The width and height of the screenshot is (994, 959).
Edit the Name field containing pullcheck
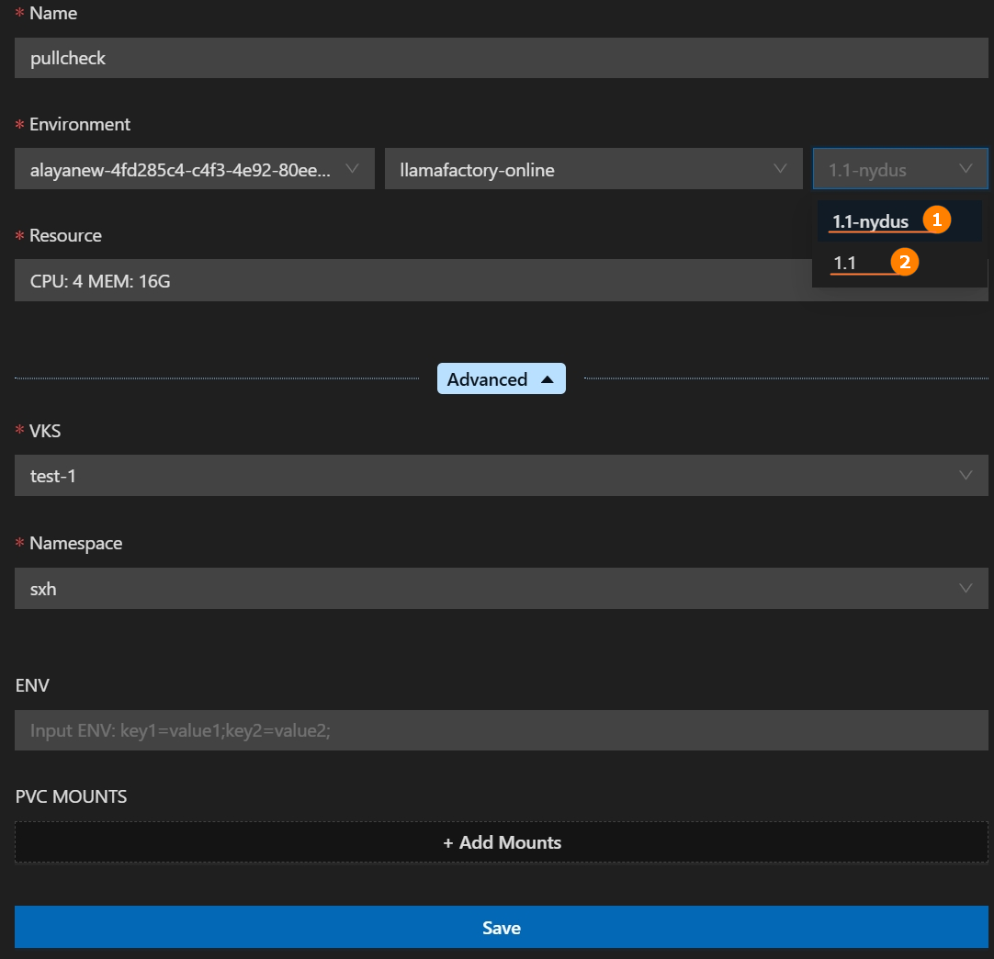[501, 58]
